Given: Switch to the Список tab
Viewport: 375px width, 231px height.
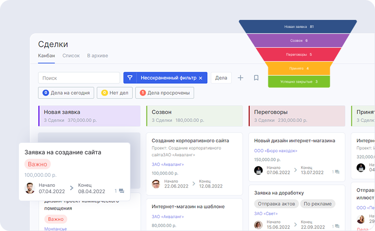Looking at the screenshot, I should 71,56.
